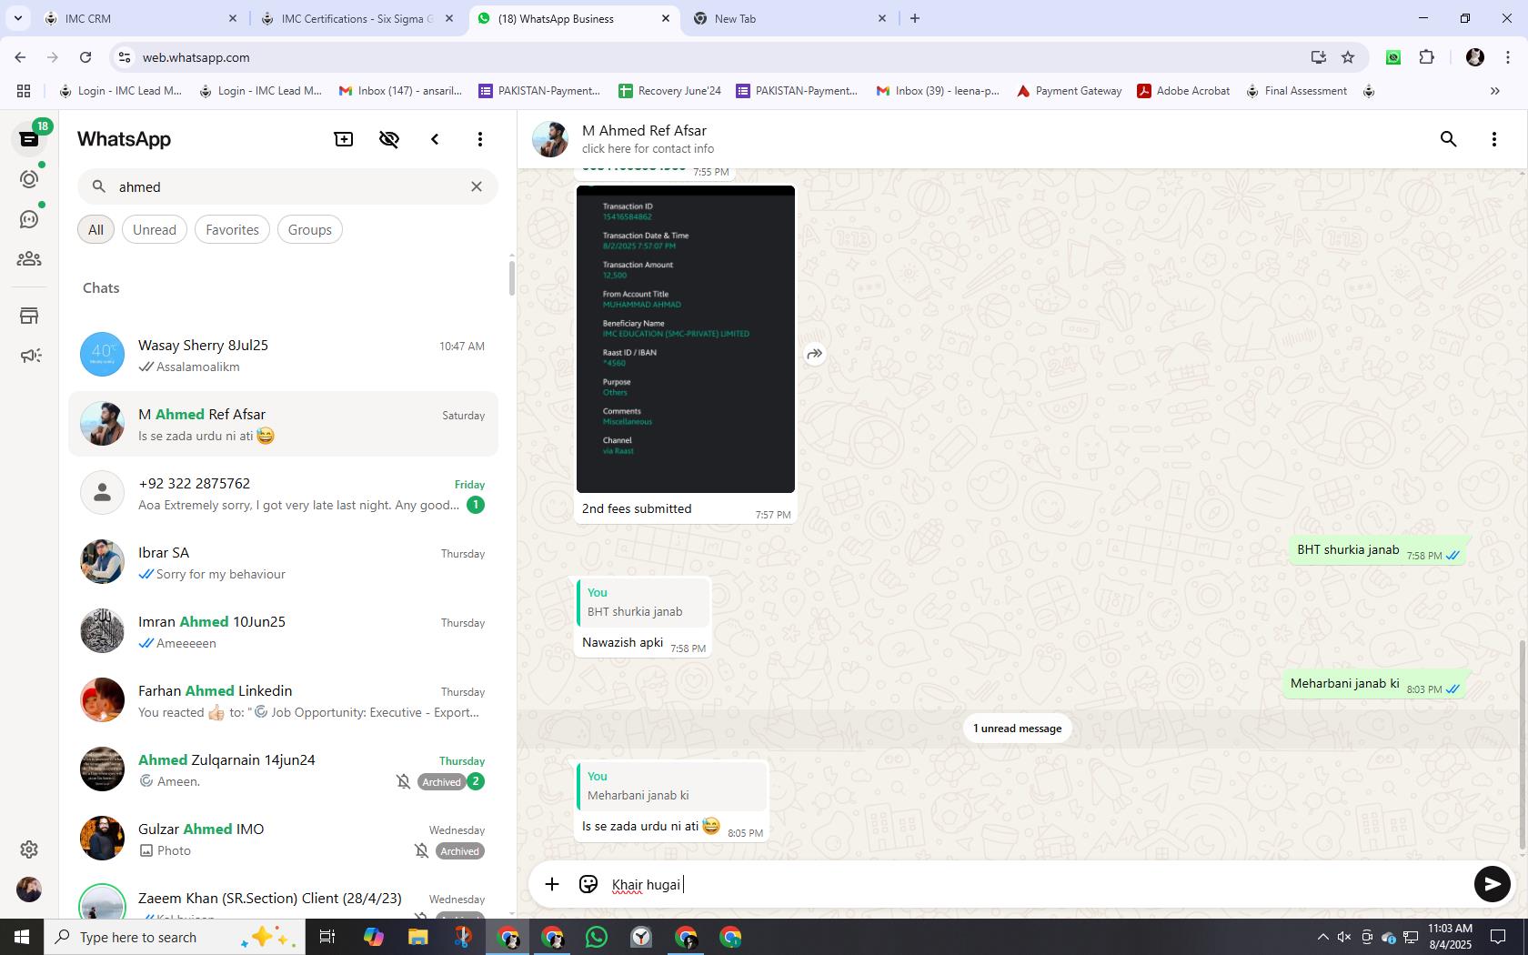Viewport: 1528px width, 955px height.
Task: Select the Groups filter chip
Action: [309, 230]
